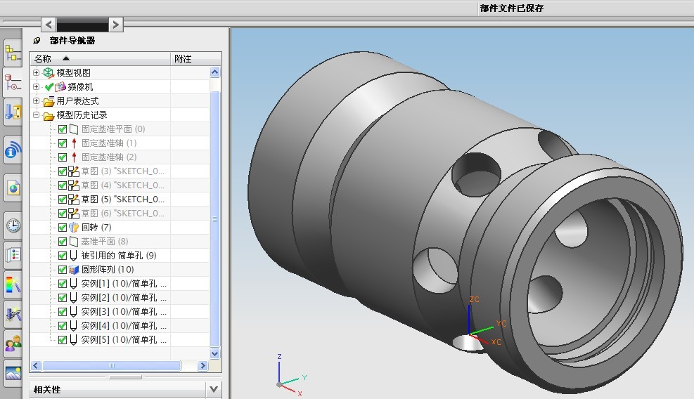The width and height of the screenshot is (694, 399).
Task: Click the datum plane icon of 固定基准平面 (0)
Action: tap(74, 129)
